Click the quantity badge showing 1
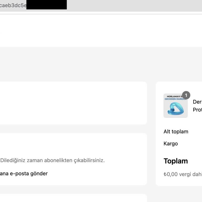Viewport: 202px width, 202px height. point(186,95)
